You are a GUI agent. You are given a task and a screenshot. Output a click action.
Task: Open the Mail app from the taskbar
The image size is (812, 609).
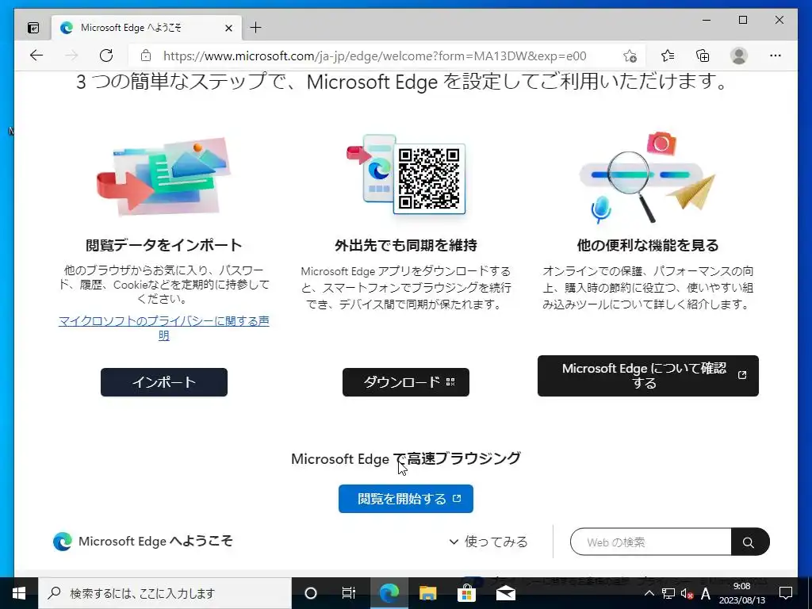505,593
